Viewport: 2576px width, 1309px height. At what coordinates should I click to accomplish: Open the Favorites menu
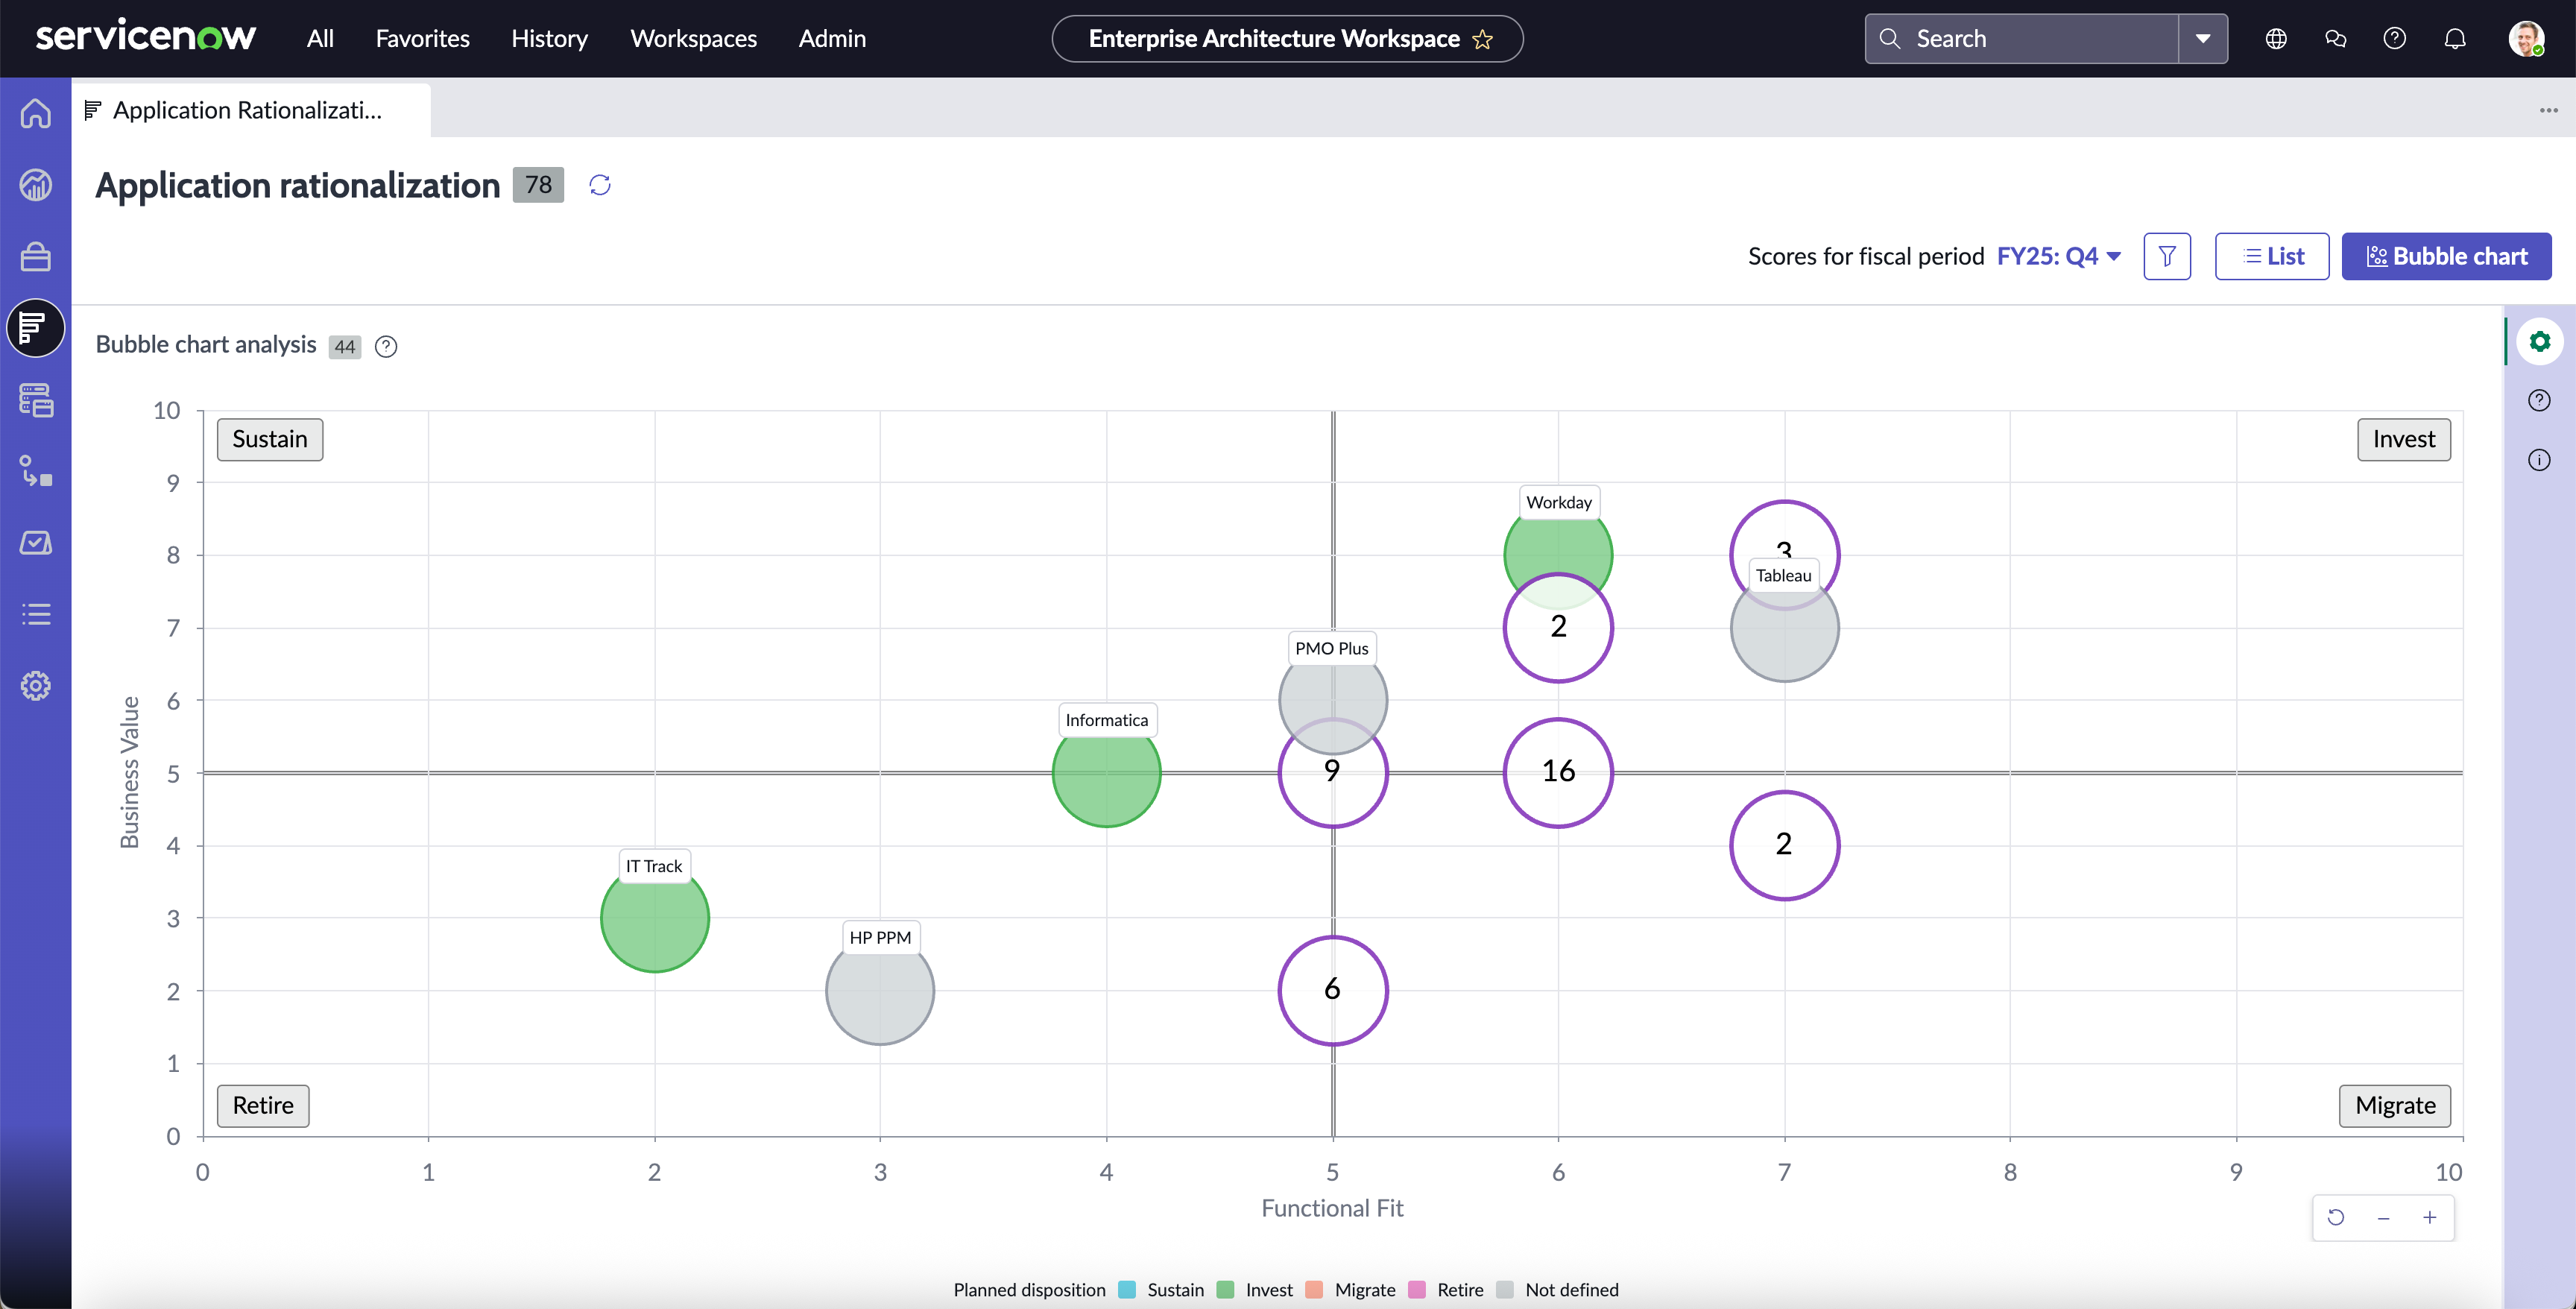tap(423, 39)
